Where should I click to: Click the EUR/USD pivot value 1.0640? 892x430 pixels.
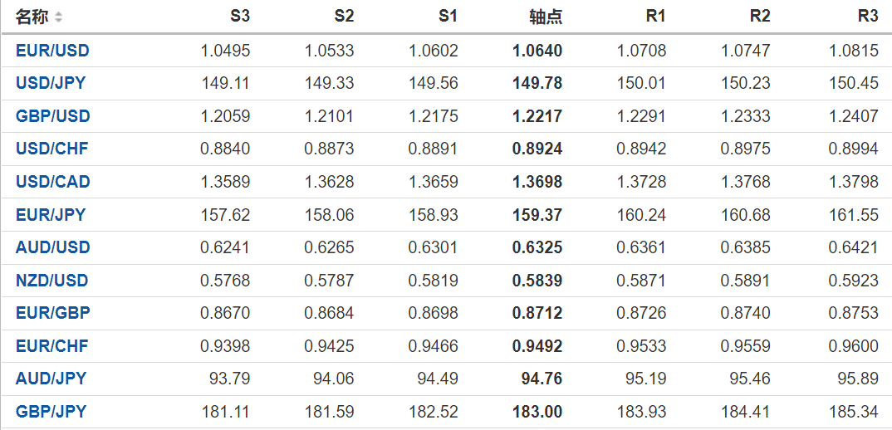pyautogui.click(x=537, y=51)
